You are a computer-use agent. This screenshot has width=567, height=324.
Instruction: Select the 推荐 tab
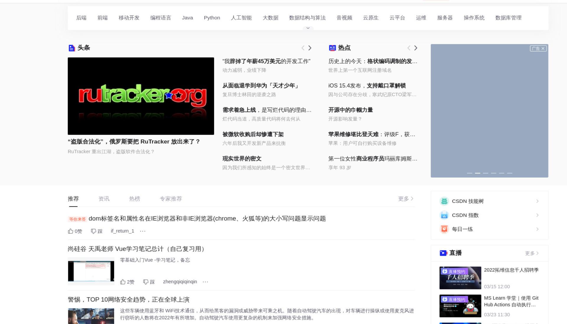73,199
